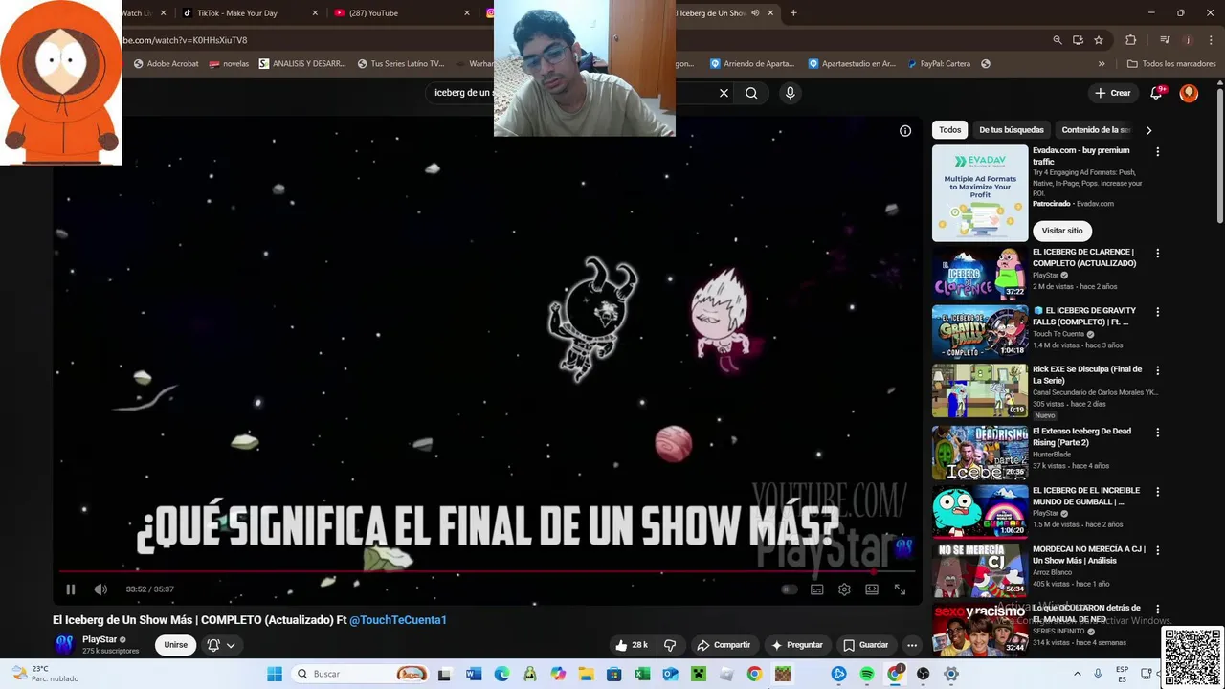
Task: Open Spotify from the taskbar
Action: tap(867, 674)
